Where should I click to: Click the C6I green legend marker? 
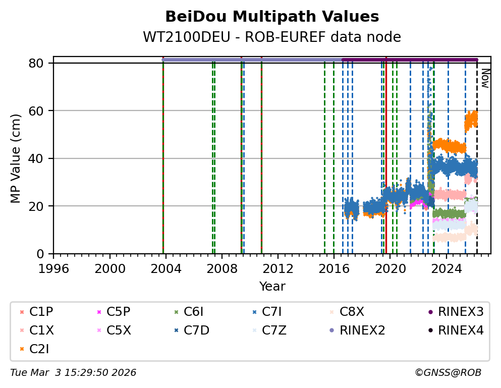176,312
